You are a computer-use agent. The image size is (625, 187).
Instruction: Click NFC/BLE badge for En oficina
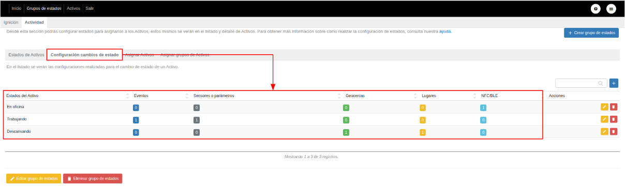[x=483, y=107]
